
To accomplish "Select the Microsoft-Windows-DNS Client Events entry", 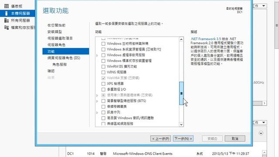I will point(143,154).
